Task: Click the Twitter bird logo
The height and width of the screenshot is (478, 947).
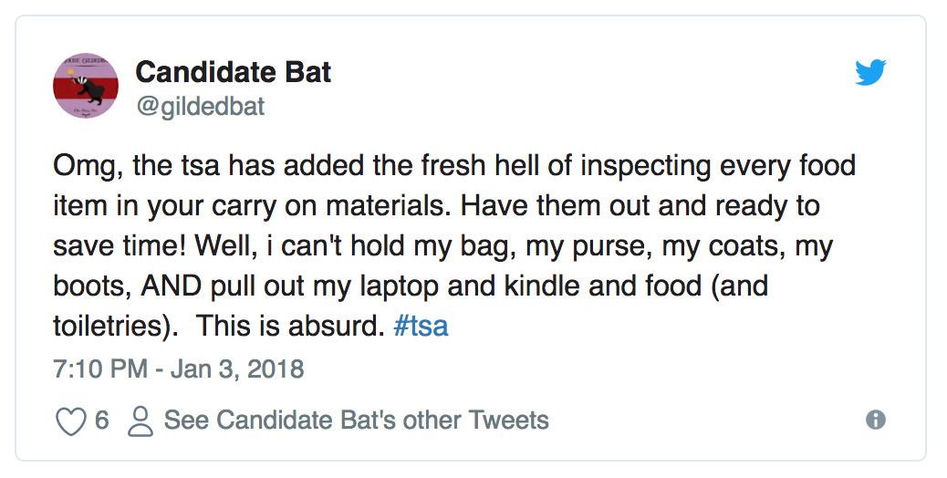Action: pyautogui.click(x=870, y=72)
